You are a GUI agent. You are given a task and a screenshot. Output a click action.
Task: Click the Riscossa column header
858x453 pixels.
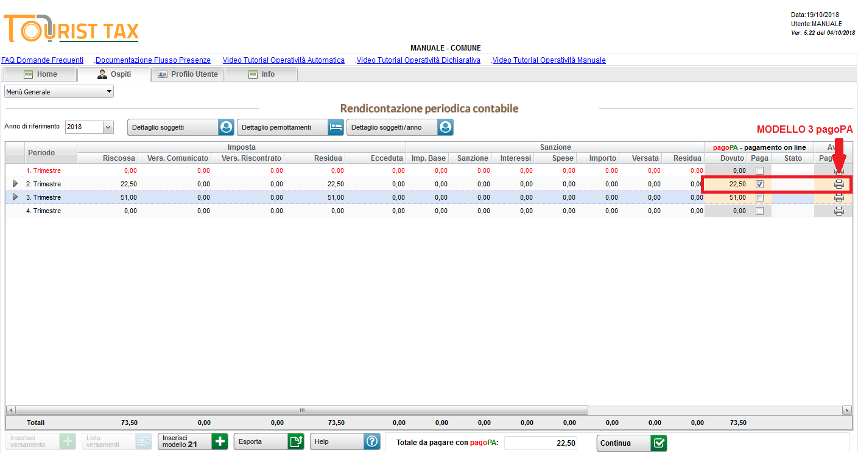pos(108,158)
